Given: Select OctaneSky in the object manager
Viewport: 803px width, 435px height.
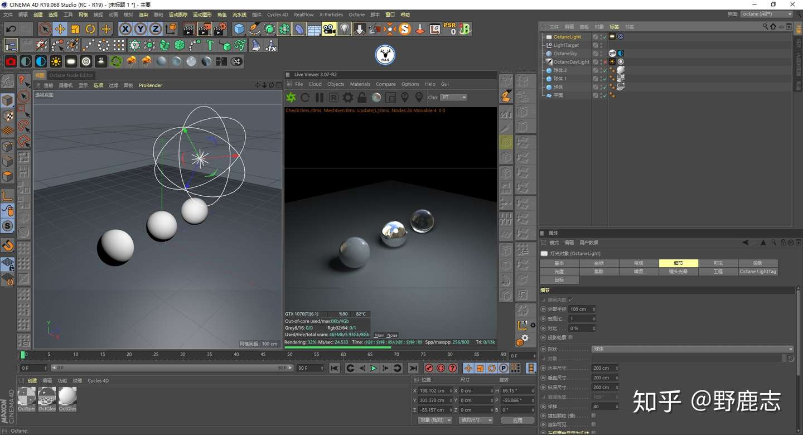Looking at the screenshot, I should 565,54.
